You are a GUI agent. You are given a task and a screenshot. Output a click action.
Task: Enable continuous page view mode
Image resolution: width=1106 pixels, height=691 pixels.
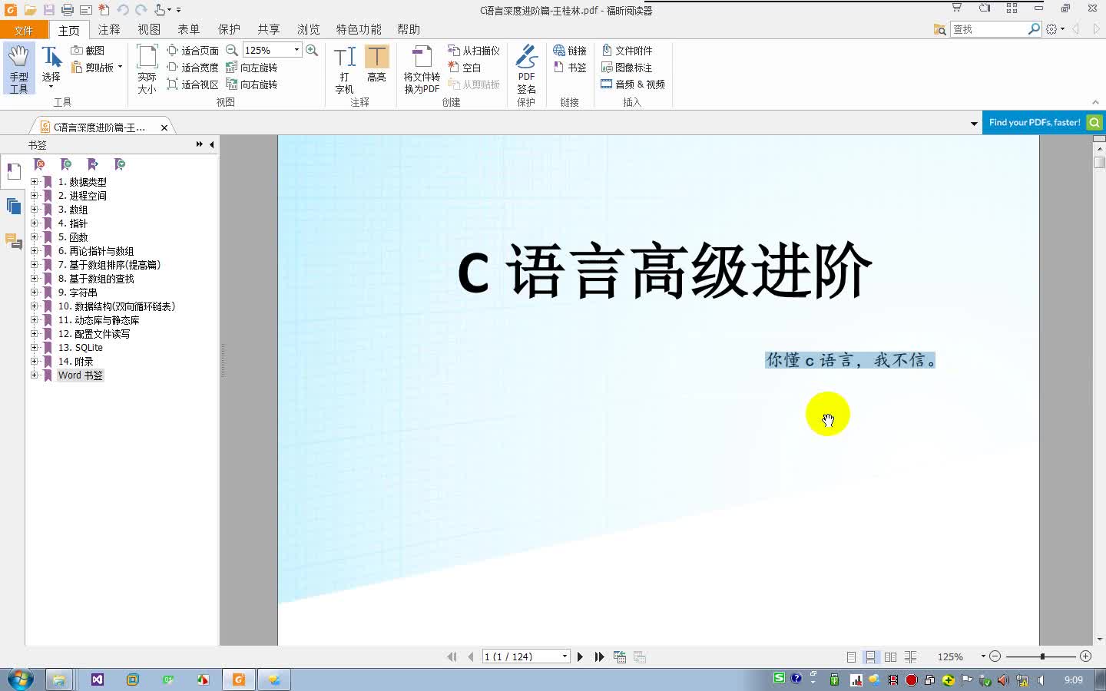[870, 657]
